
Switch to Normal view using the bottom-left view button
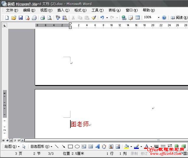tap(4, 140)
